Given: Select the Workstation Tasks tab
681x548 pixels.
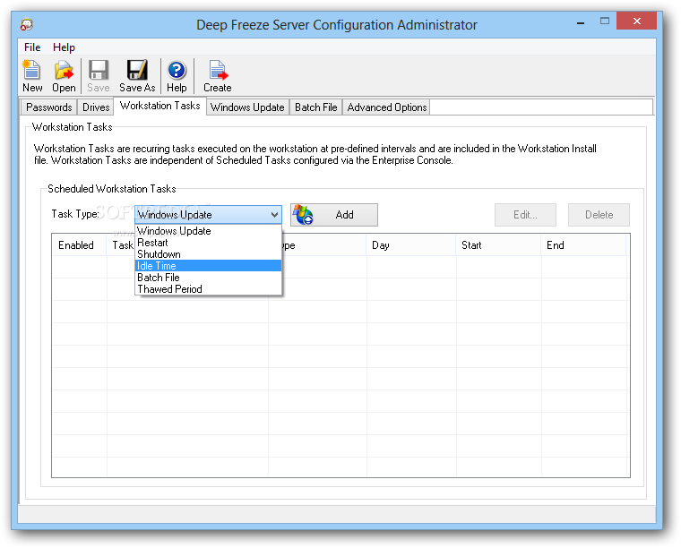Looking at the screenshot, I should coord(159,106).
